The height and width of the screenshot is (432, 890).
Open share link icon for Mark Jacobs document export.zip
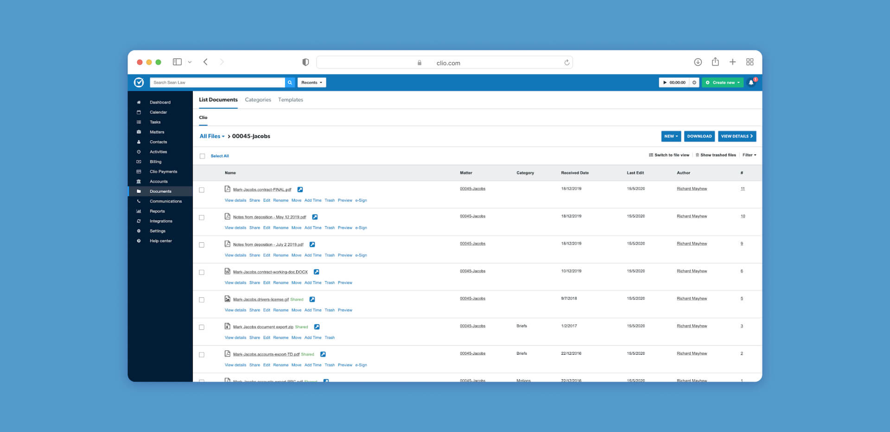[317, 327]
